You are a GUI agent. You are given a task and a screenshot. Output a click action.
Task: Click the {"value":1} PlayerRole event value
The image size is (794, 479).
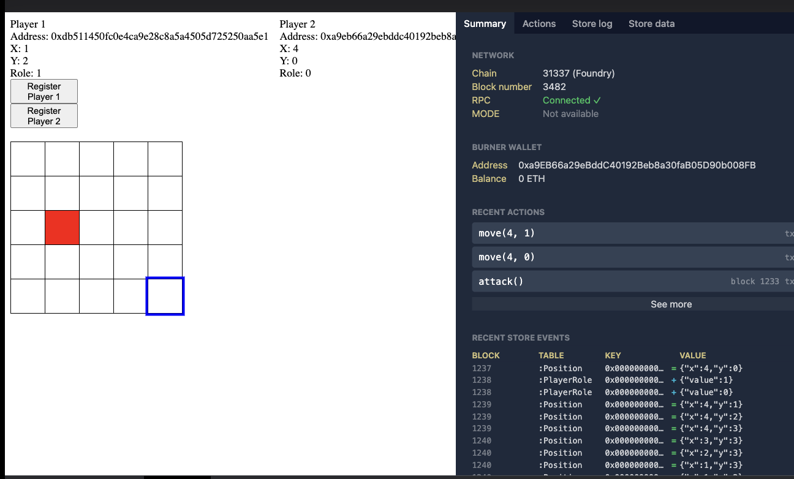pos(706,380)
